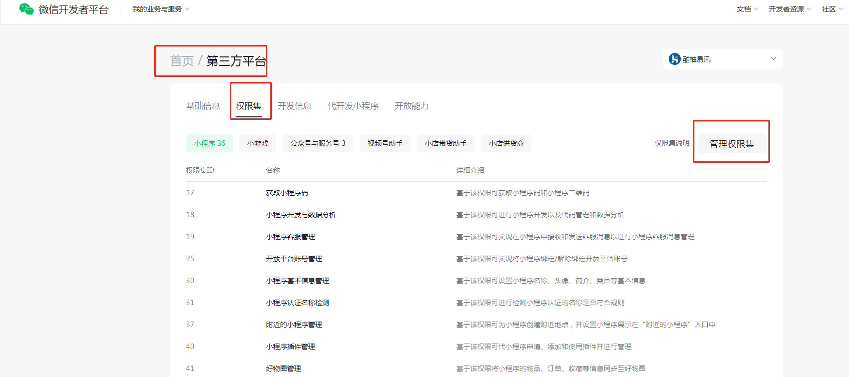849x377 pixels.
Task: Select the 小游戏 filter chip
Action: click(x=257, y=143)
